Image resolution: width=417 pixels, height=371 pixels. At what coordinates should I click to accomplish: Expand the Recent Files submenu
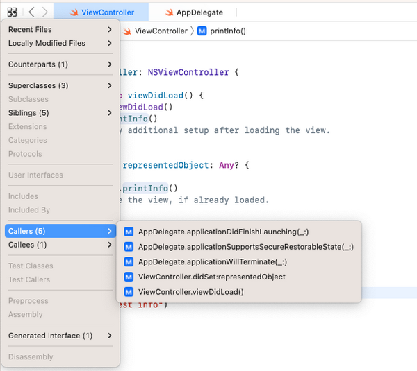point(60,29)
